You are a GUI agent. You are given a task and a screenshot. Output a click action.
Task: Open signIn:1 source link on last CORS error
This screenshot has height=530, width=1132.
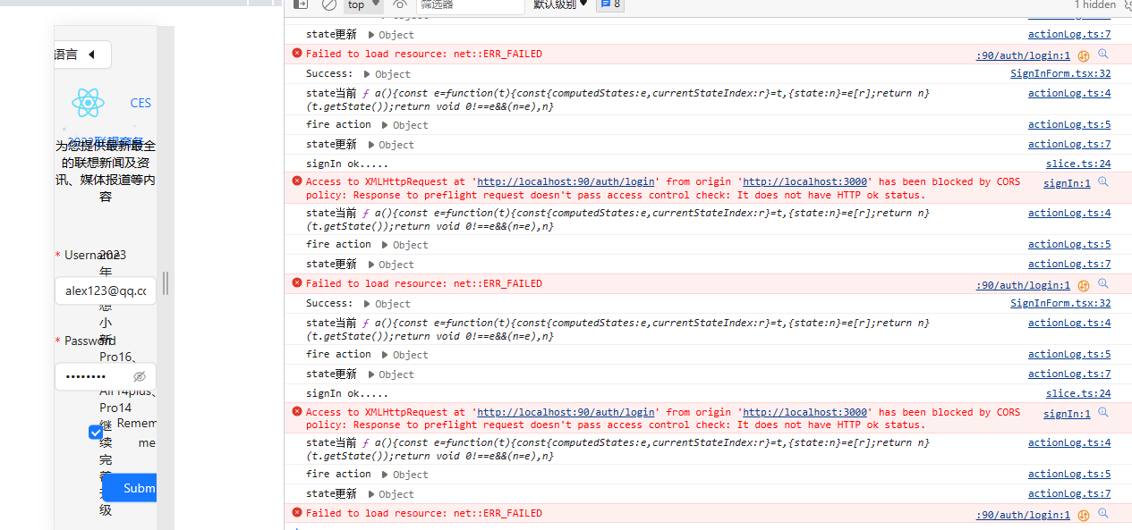click(x=1067, y=414)
